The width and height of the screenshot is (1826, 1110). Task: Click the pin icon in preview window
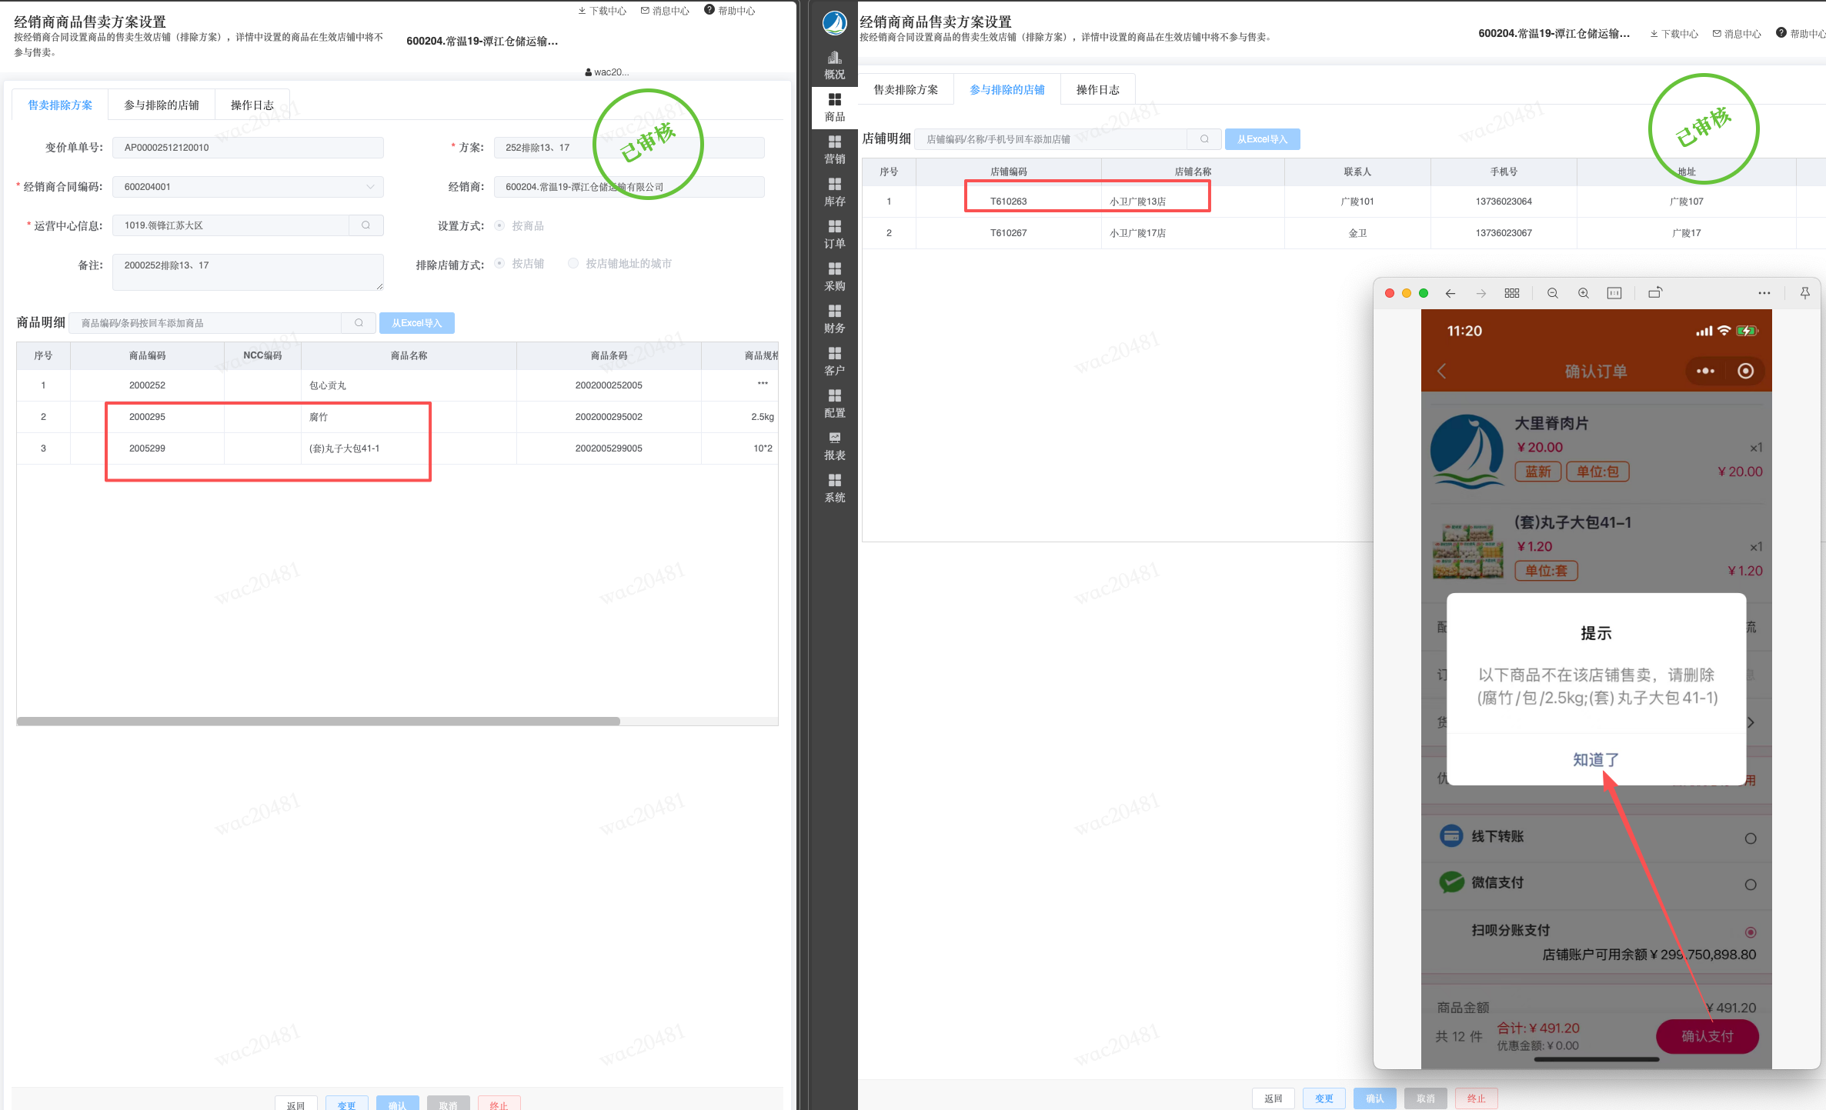tap(1804, 293)
